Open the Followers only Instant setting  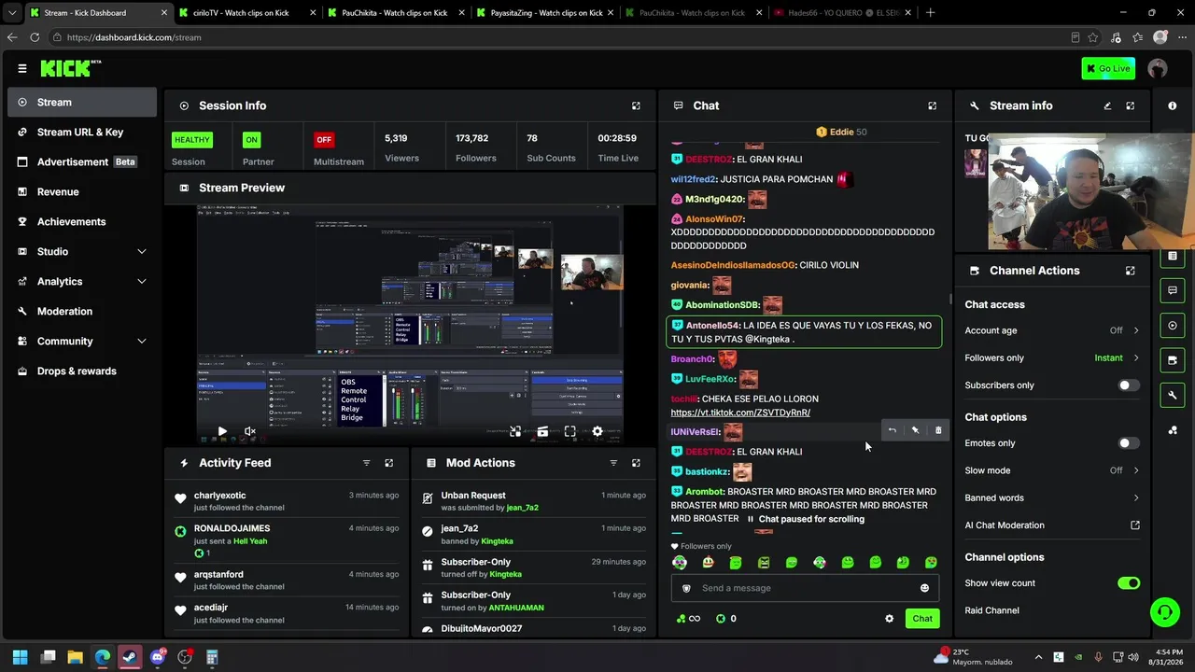pyautogui.click(x=1052, y=357)
